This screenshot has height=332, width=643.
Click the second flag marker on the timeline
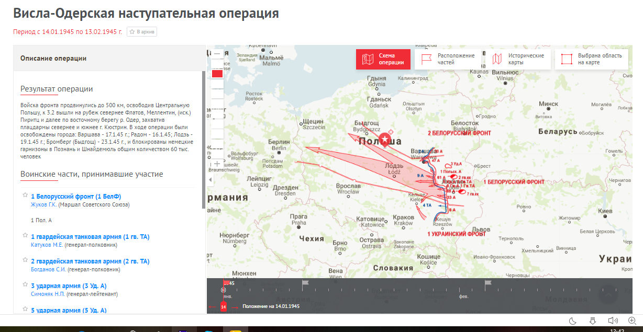487,283
